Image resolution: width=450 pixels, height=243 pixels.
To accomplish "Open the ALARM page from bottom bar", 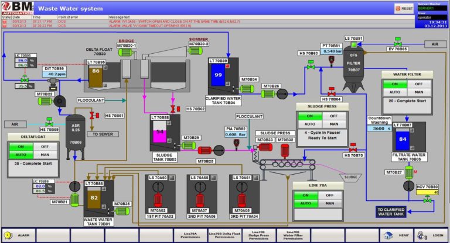I will [19, 235].
